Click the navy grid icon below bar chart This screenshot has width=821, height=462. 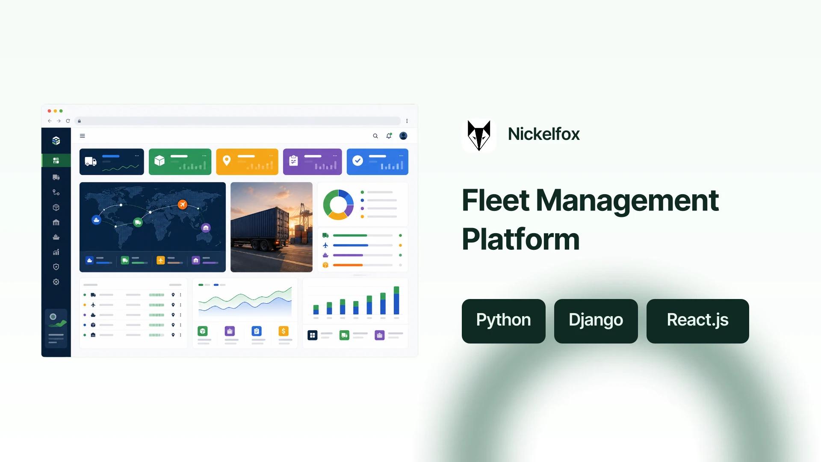[x=313, y=335]
